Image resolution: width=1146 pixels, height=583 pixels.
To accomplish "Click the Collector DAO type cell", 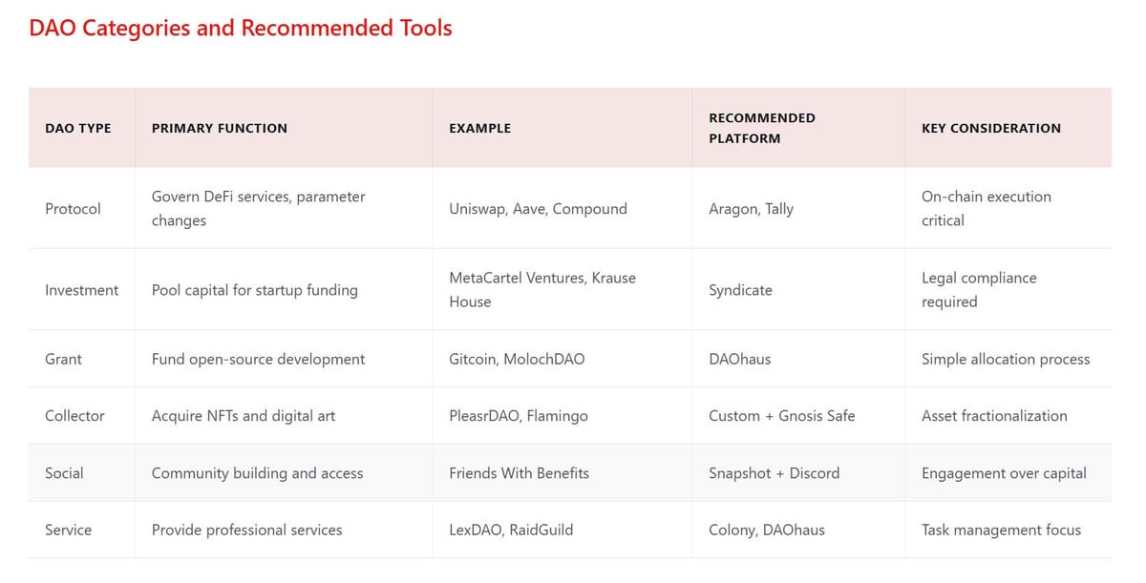I will pyautogui.click(x=74, y=416).
